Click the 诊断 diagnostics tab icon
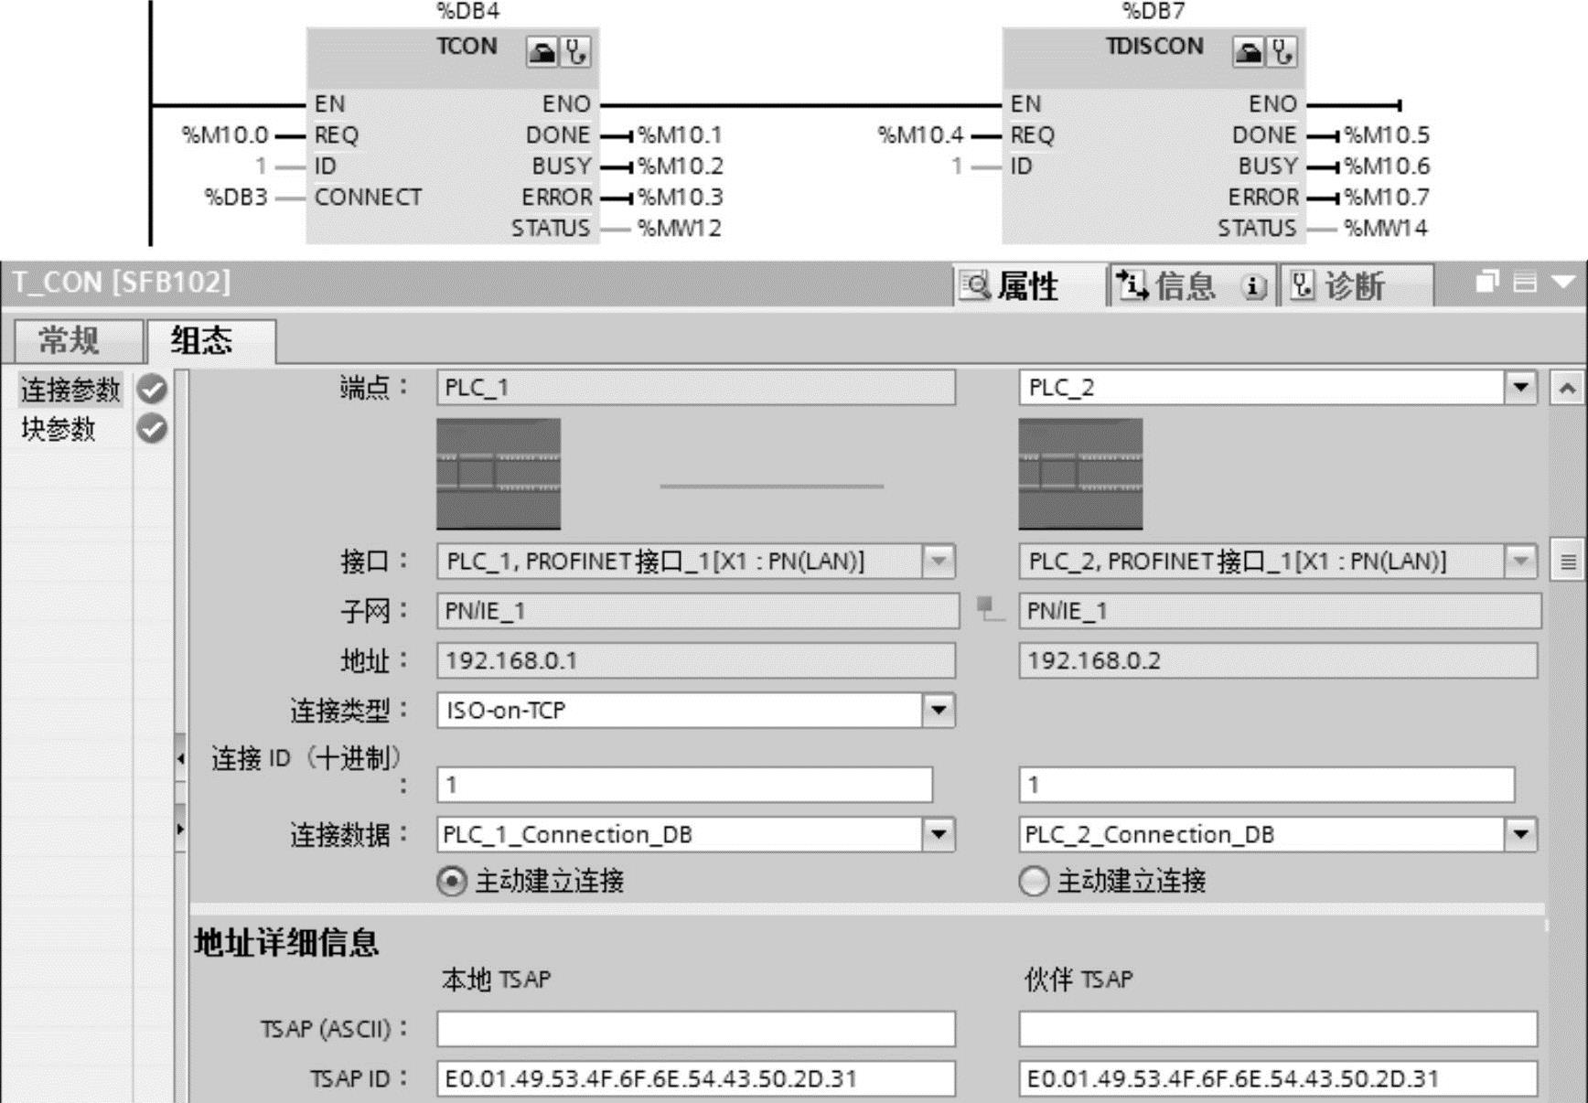Screen dimensions: 1588x1103 pyautogui.click(x=1303, y=286)
